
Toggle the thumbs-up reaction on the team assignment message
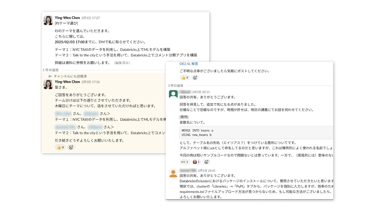tap(60, 147)
